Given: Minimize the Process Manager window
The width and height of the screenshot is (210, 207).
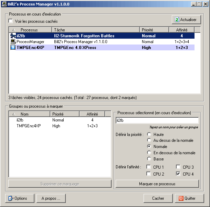Looking at the screenshot, I should tap(193, 4).
